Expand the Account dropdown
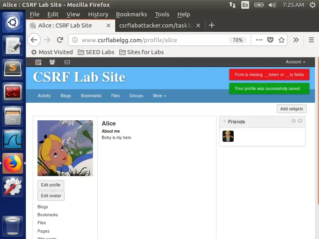 tap(295, 62)
